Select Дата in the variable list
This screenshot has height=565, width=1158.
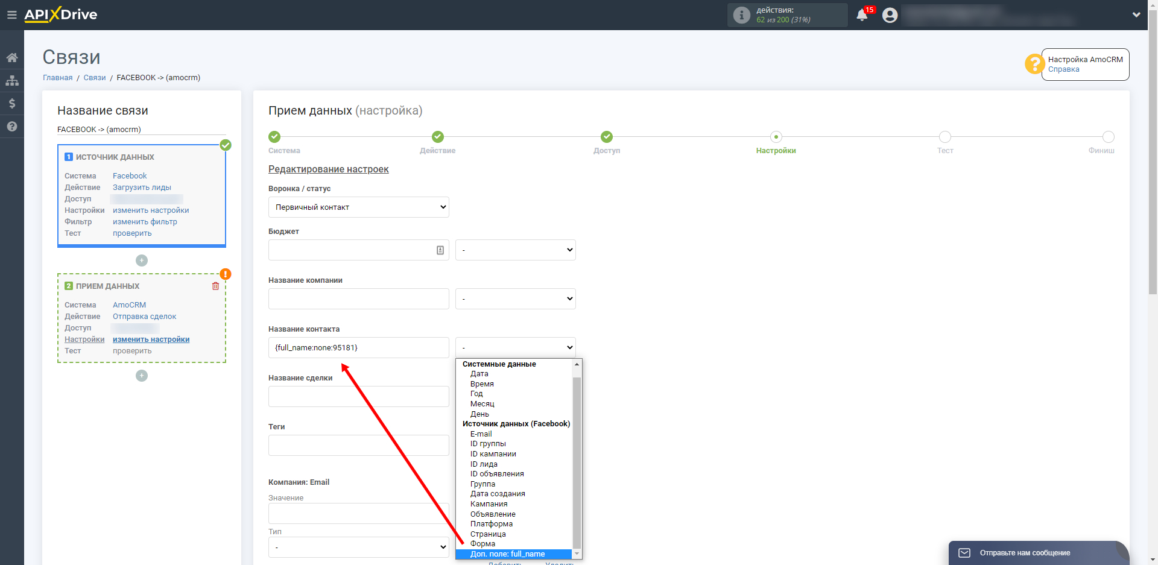479,374
